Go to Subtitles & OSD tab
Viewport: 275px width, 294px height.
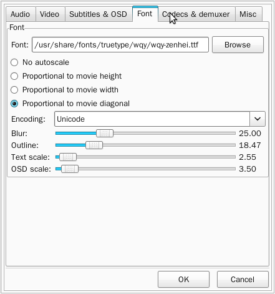(x=99, y=14)
